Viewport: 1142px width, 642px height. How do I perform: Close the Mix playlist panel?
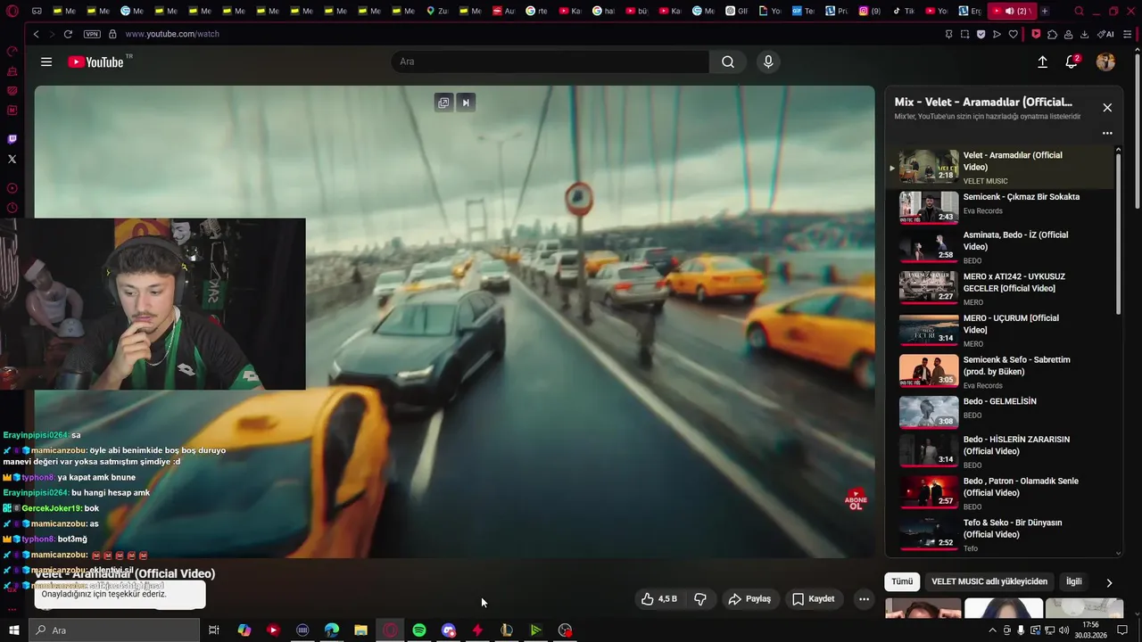1107,107
